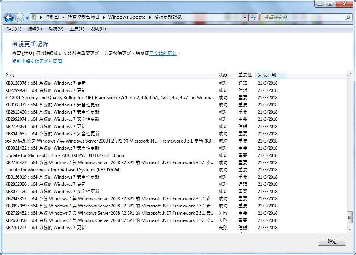Screen dimensions: 356x255
Task: Expand the breadcrumb arrow after 控制台
Action: click(63, 17)
